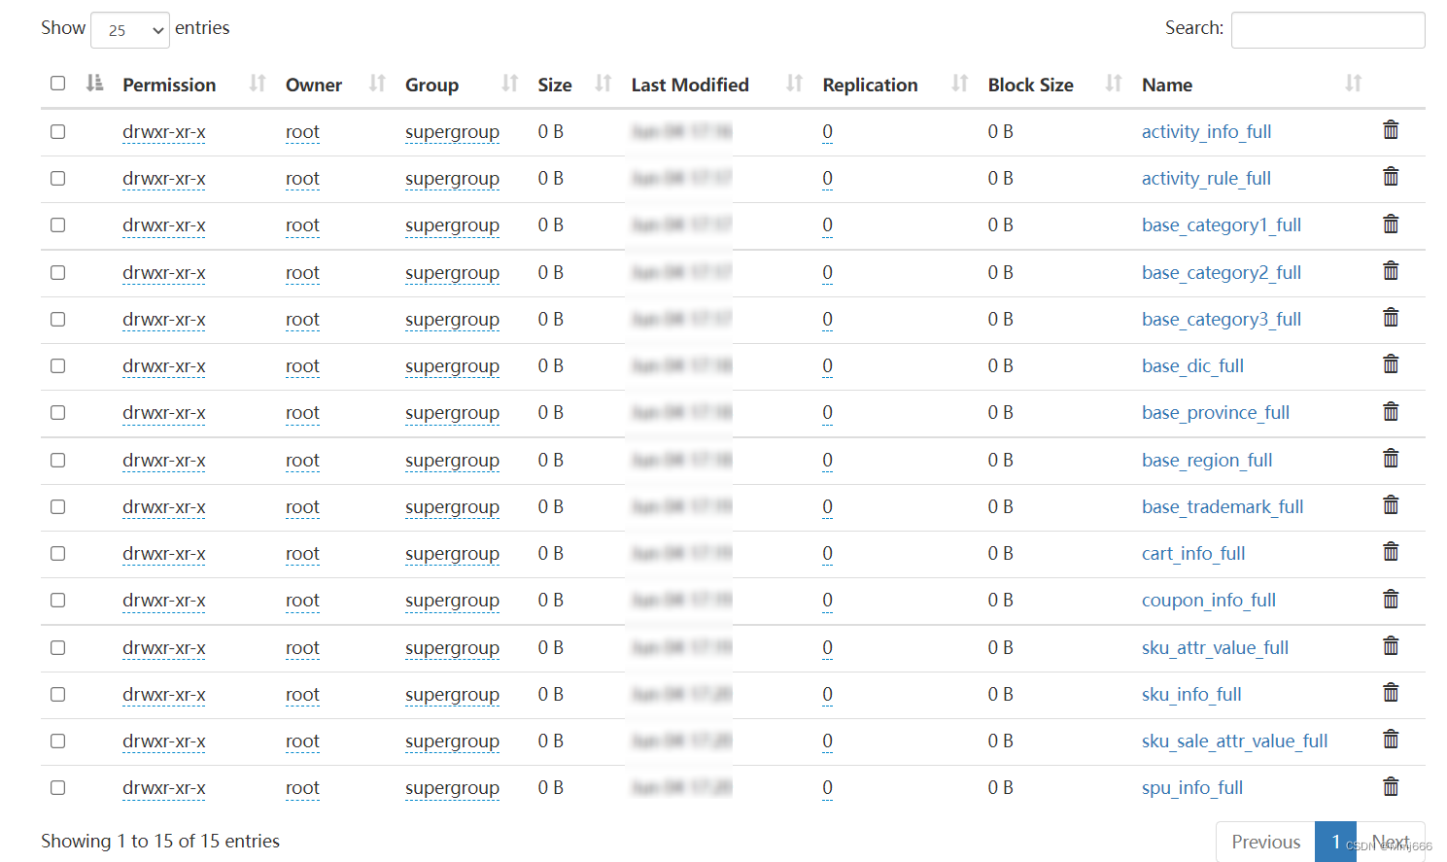The width and height of the screenshot is (1447, 862).
Task: Open the entries-per-page dropdown
Action: click(129, 29)
